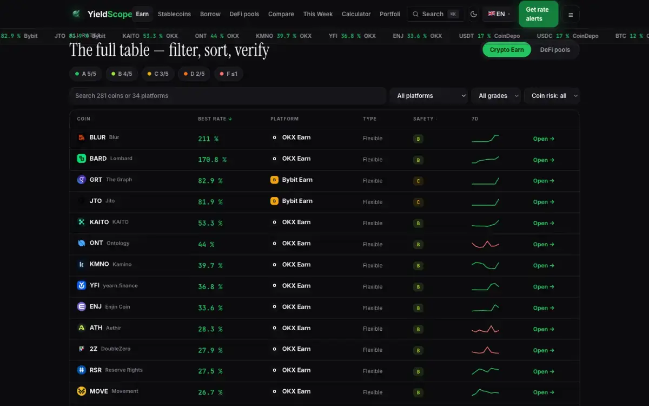Screen dimensions: 649x406
Task: Click the RSR coin icon
Action: pos(82,370)
